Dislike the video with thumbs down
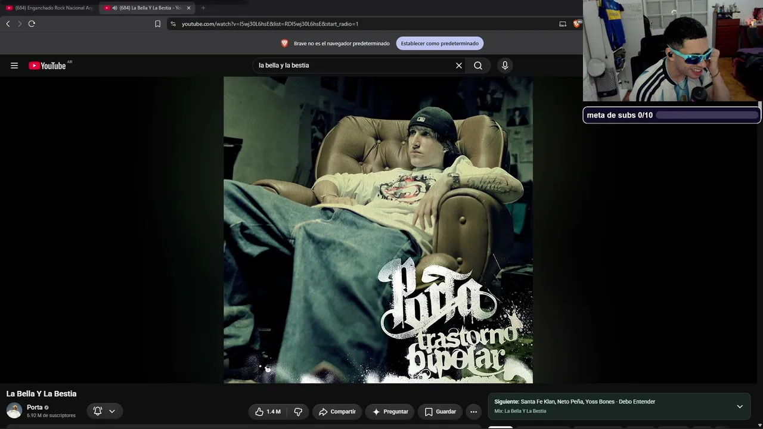 [298, 412]
